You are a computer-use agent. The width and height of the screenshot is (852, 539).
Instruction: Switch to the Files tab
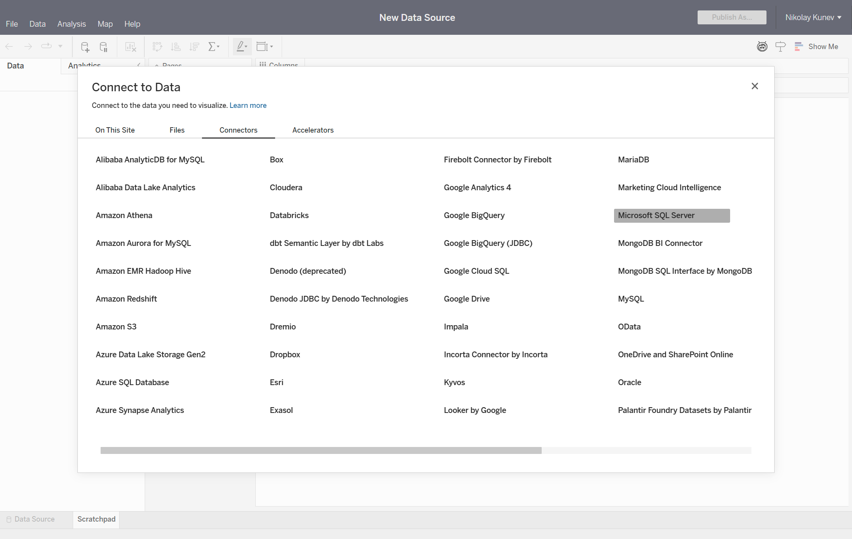pyautogui.click(x=177, y=130)
